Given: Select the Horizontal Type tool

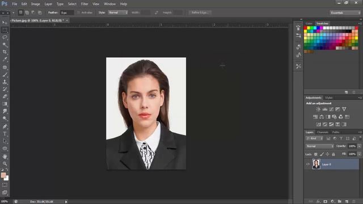Looking at the screenshot, I should coord(5,134).
